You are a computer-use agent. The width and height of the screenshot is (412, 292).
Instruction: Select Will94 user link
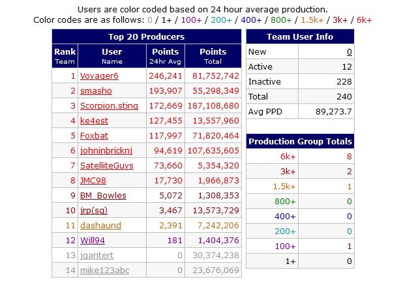click(93, 241)
